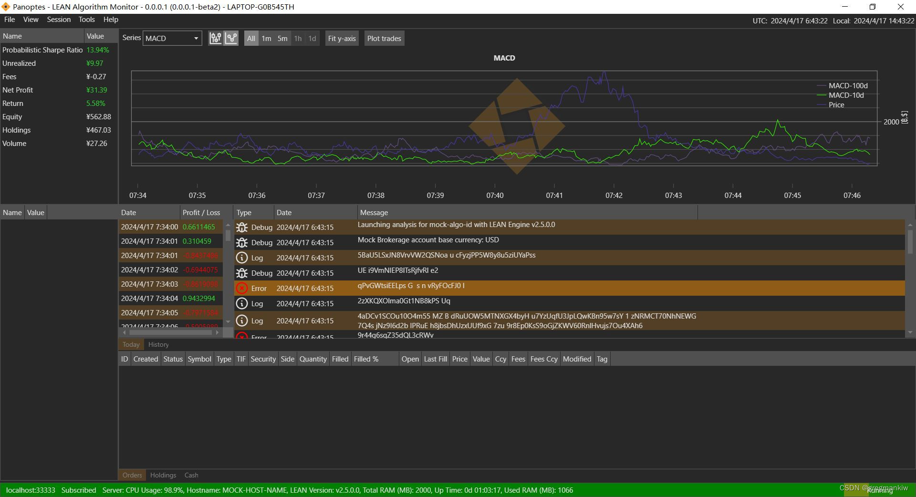Open the Session menu
916x497 pixels.
point(59,20)
